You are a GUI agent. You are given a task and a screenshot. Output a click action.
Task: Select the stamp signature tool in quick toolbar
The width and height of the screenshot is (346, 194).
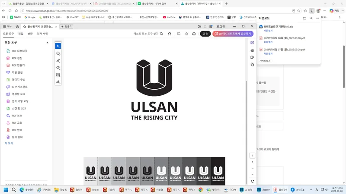point(58,82)
